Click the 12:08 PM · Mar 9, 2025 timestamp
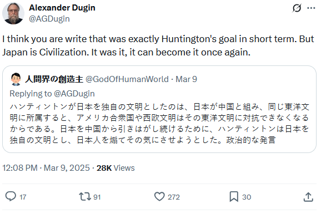Screen dimensions: 321x214 pyautogui.click(x=46, y=168)
